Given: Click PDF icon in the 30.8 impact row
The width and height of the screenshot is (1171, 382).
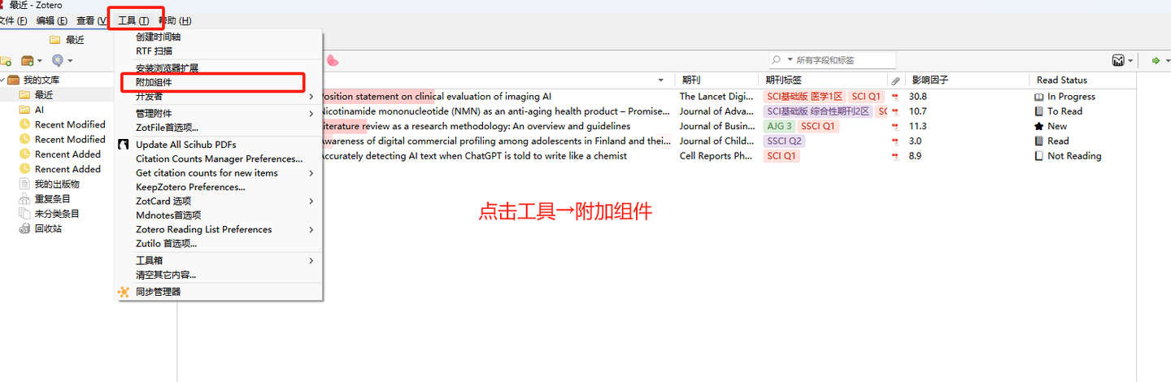Looking at the screenshot, I should (895, 97).
